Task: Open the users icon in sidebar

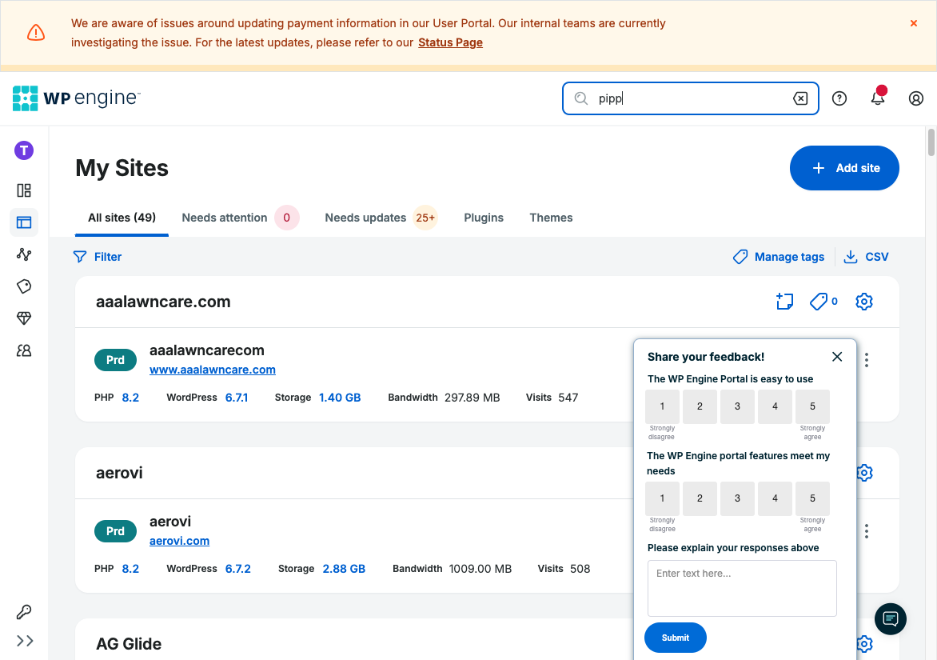Action: coord(24,350)
